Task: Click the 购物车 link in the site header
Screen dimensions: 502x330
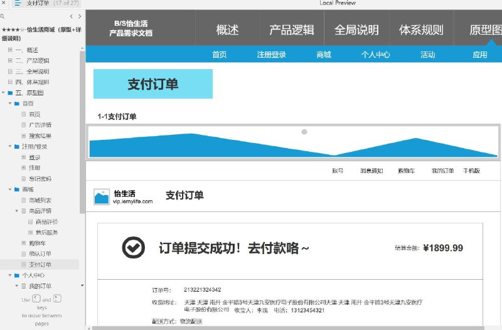Action: pyautogui.click(x=406, y=171)
